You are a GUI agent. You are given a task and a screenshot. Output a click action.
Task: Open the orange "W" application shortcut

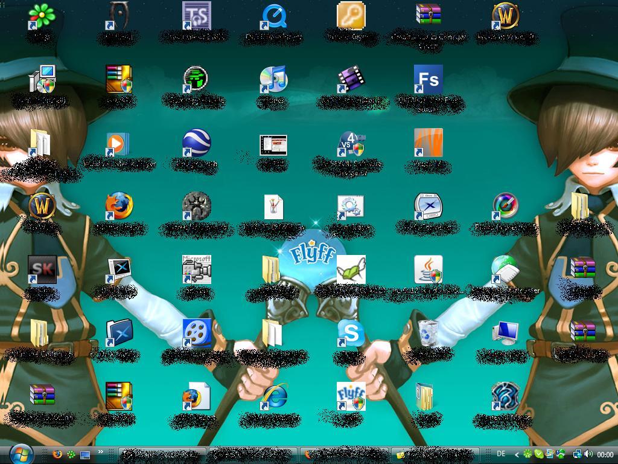point(428,143)
